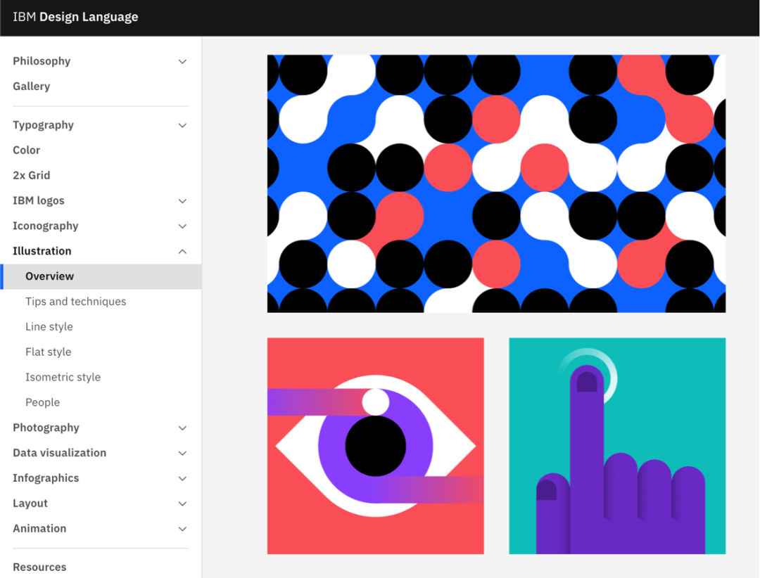Select Iconography in the sidebar
The height and width of the screenshot is (578, 760).
point(46,226)
